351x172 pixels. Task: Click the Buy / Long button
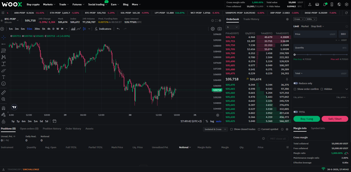(x=307, y=119)
